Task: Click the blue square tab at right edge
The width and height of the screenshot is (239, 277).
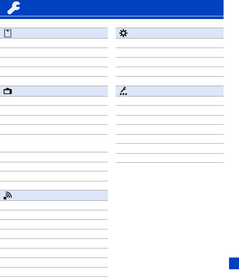Action: pos(234,263)
